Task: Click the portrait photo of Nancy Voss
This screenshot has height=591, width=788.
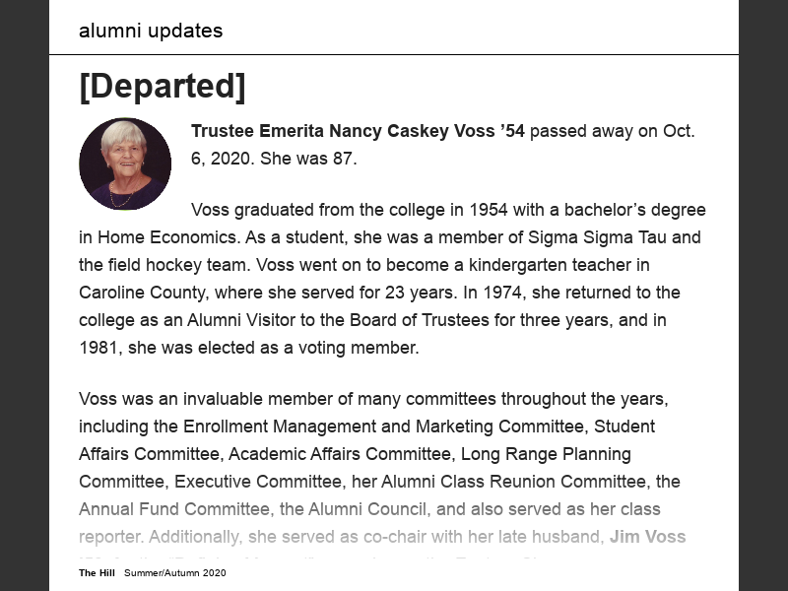Action: 125,164
